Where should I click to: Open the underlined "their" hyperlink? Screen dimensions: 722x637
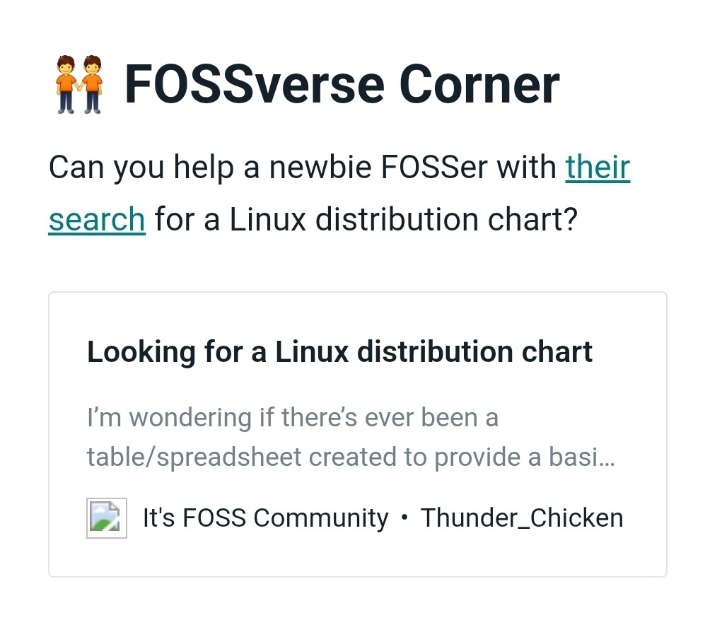[x=598, y=167]
